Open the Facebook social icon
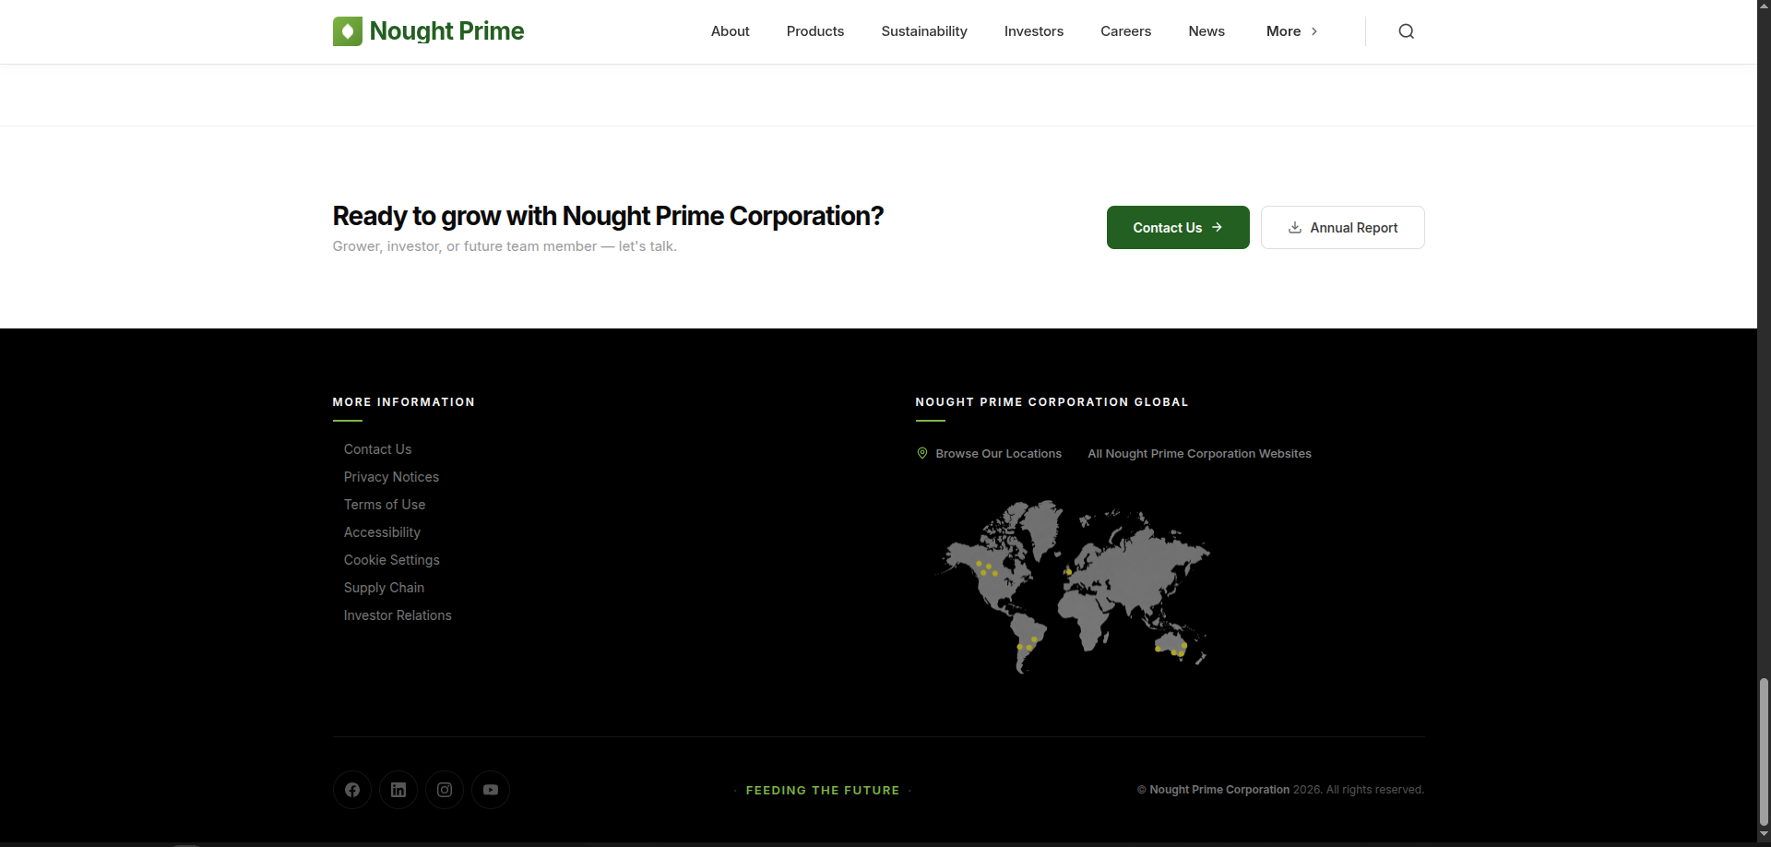The width and height of the screenshot is (1771, 847). [352, 790]
